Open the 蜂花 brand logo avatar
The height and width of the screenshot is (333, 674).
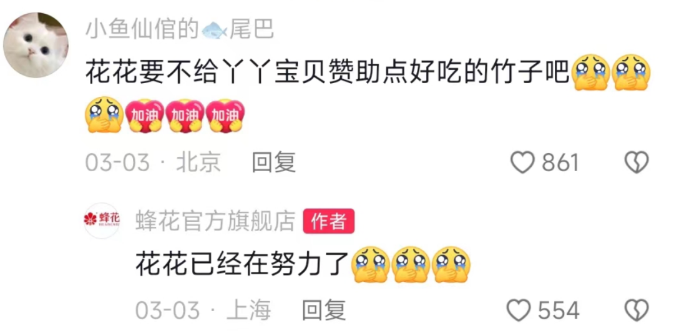(102, 221)
